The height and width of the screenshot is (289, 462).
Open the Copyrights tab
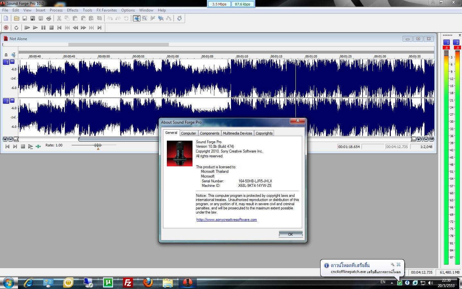click(x=264, y=133)
